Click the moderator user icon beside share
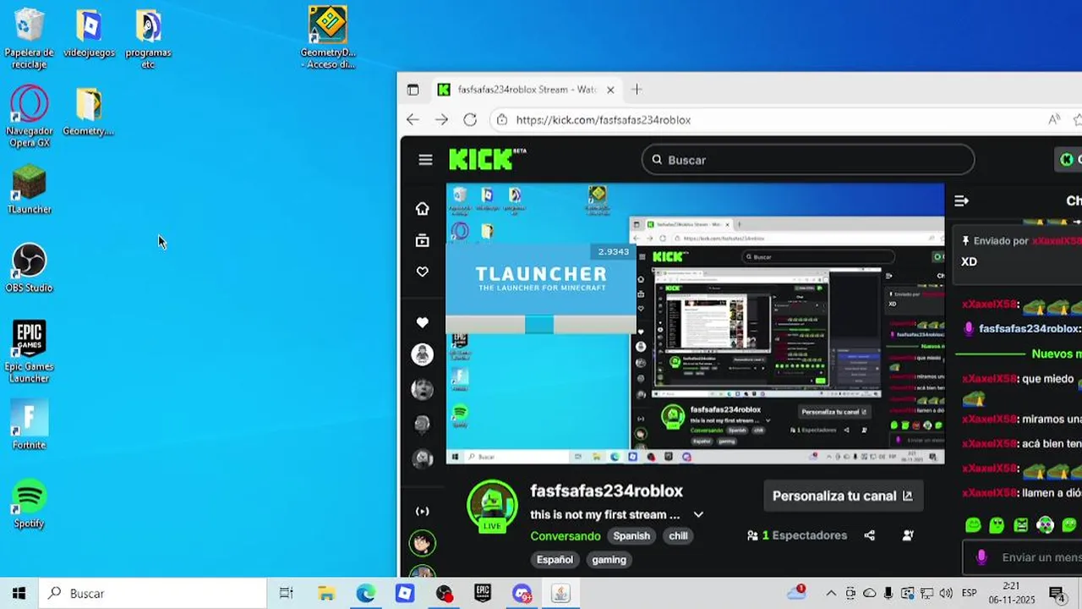The width and height of the screenshot is (1082, 609). (908, 535)
